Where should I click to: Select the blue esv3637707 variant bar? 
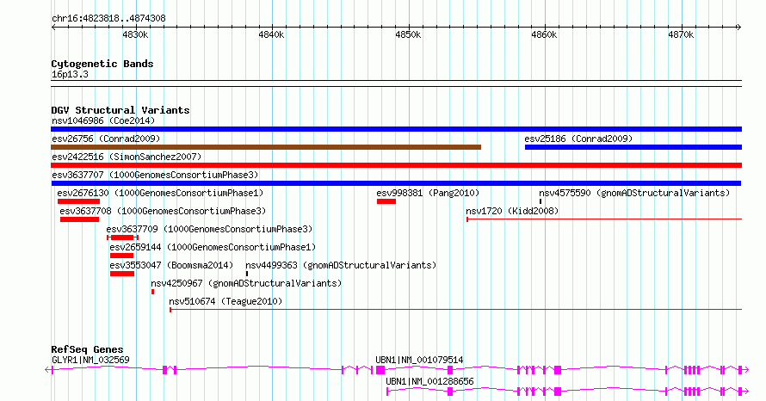(x=396, y=183)
